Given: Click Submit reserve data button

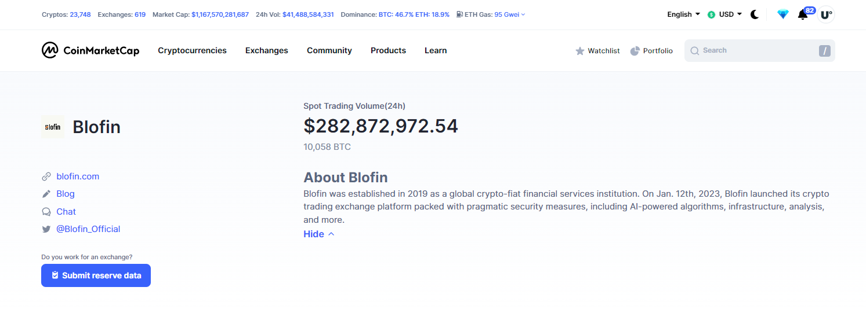Looking at the screenshot, I should [96, 275].
